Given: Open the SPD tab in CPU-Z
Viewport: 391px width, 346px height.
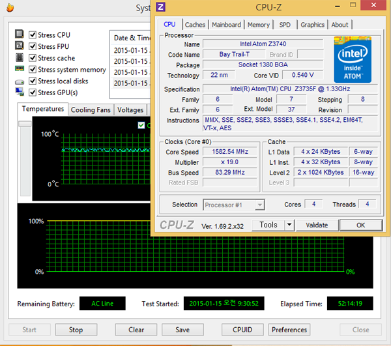Looking at the screenshot, I should click(285, 25).
